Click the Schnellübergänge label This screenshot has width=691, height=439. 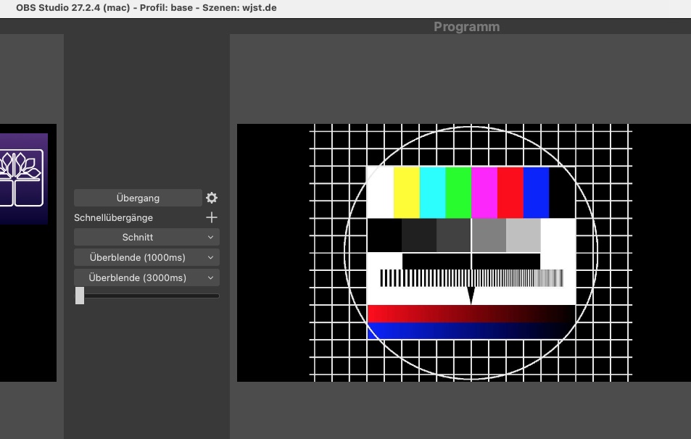click(x=113, y=218)
